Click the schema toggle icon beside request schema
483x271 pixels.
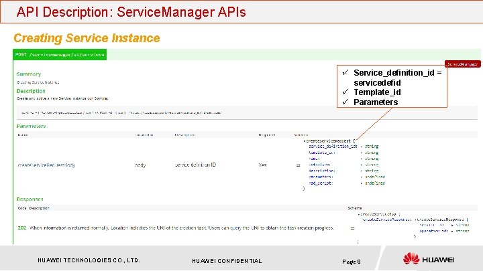click(x=298, y=165)
